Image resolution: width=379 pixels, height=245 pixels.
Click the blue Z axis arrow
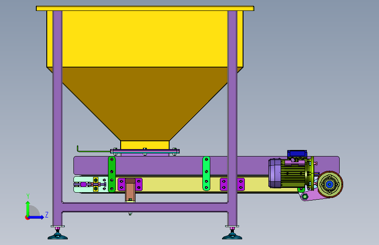(36, 217)
